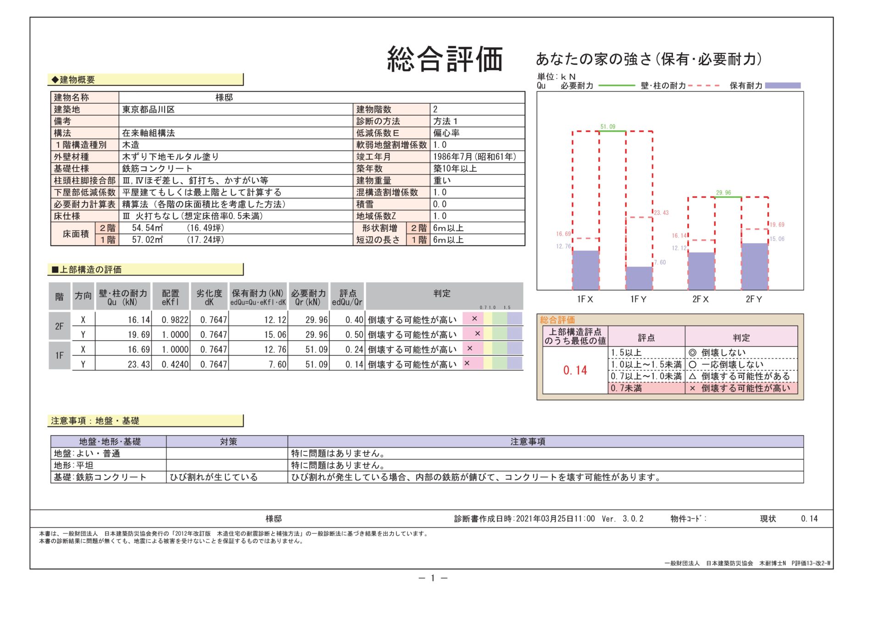
Task: Click the 2F Y purple bar in chart
Action: click(755, 266)
